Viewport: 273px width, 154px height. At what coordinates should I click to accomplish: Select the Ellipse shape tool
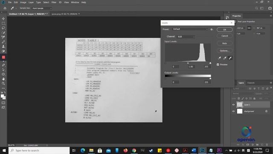tap(3, 74)
